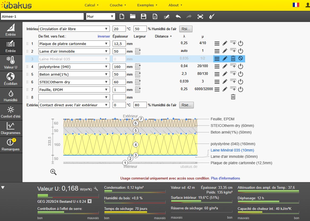Click the inverser link
This screenshot has height=221, width=310.
tap(104, 36)
